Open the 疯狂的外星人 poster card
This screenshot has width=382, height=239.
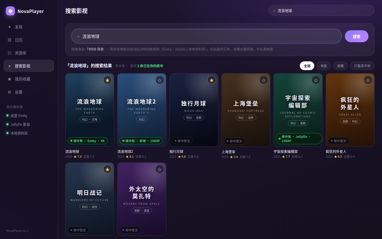point(350,110)
